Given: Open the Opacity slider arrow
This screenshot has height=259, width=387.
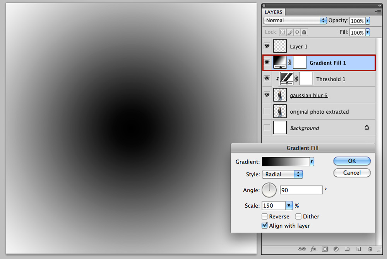Looking at the screenshot, I should [x=368, y=21].
